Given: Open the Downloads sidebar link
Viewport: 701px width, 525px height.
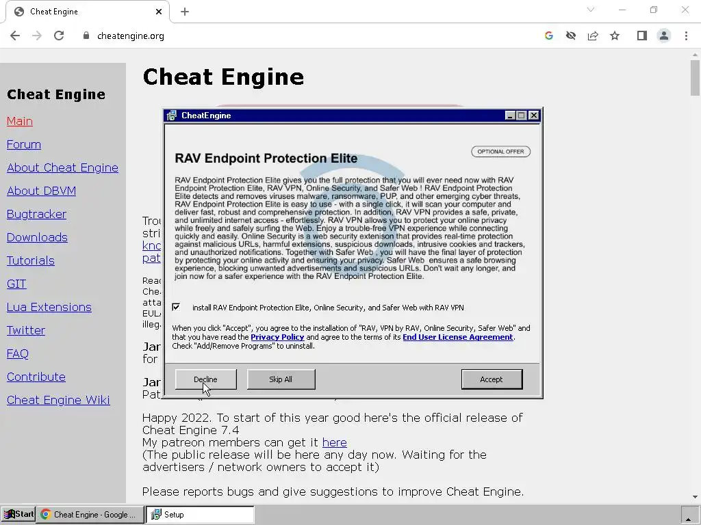Looking at the screenshot, I should pos(37,237).
